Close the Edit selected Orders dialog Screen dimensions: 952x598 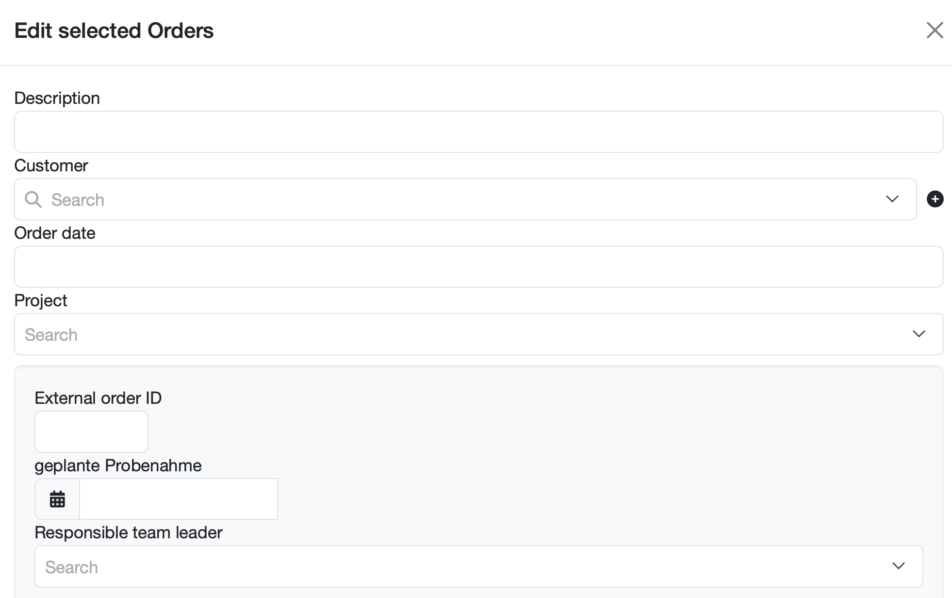pos(935,30)
